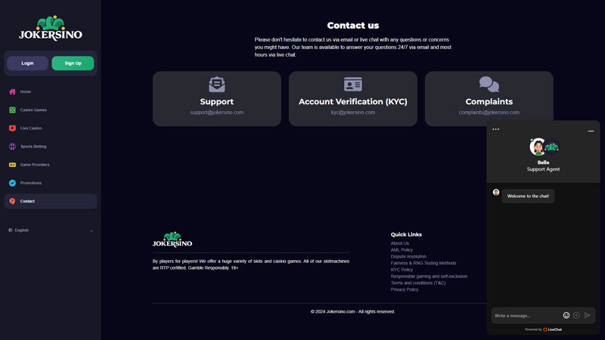Click the Contact location icon

pos(12,201)
